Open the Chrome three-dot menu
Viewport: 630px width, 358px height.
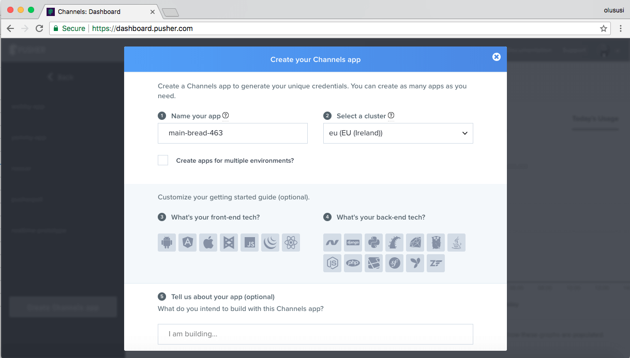621,28
